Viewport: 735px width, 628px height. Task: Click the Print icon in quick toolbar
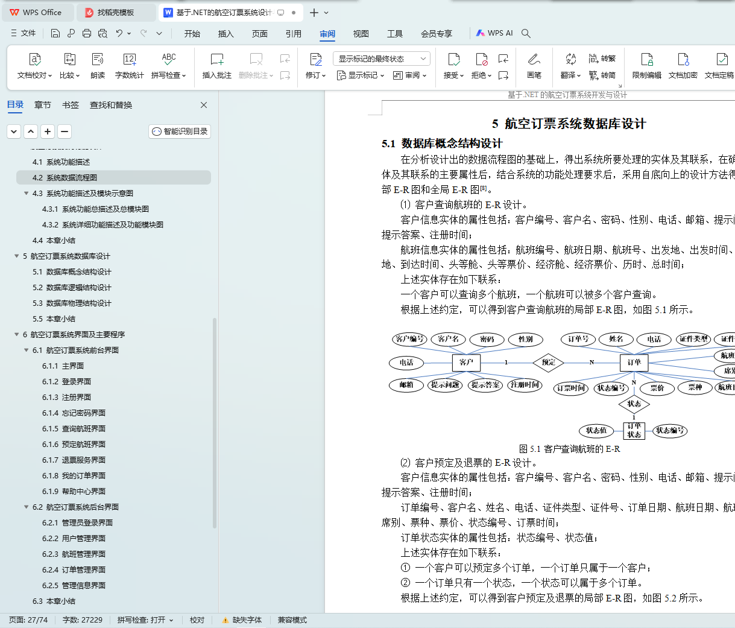[87, 33]
